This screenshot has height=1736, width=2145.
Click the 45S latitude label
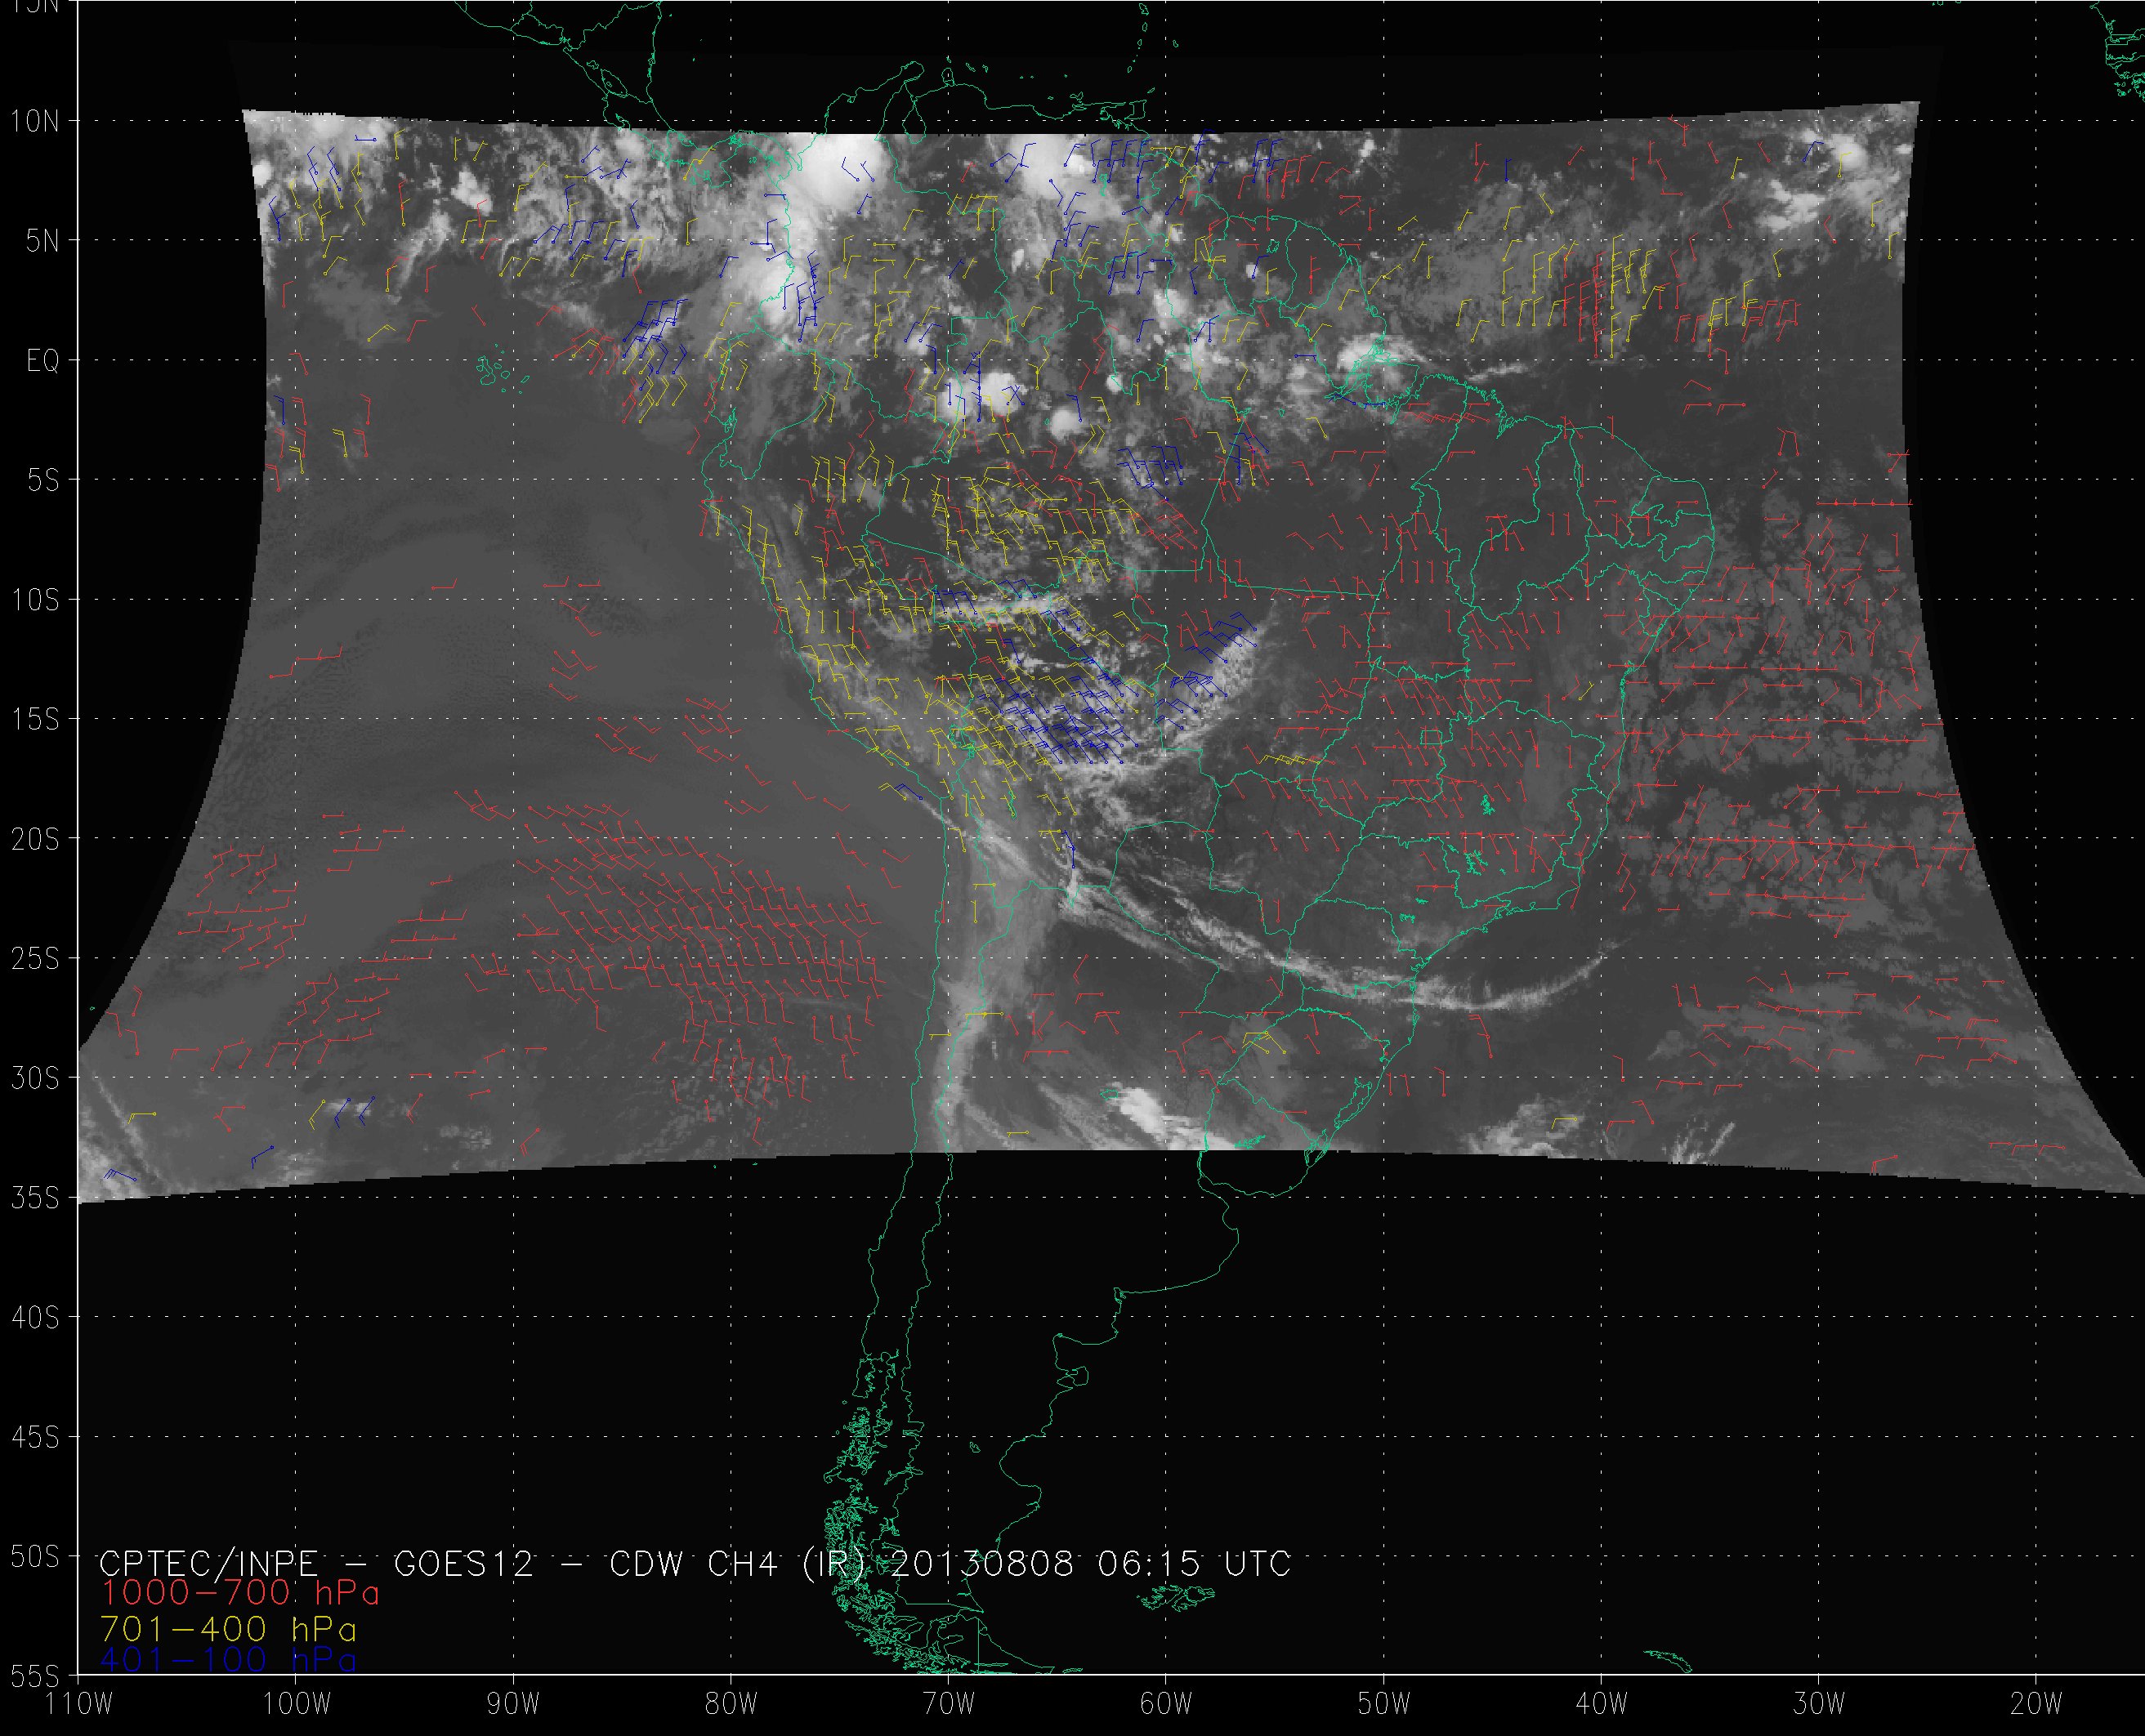pos(35,1437)
